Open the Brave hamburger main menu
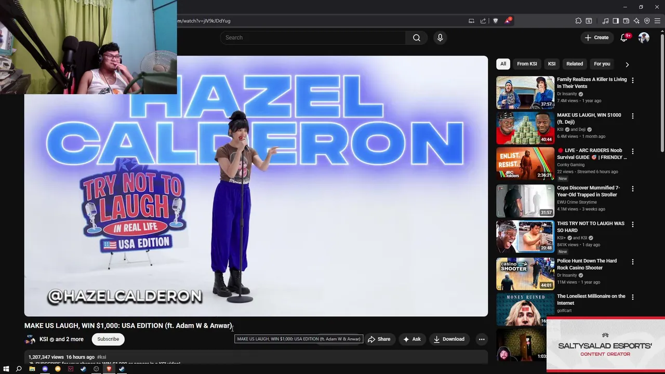This screenshot has height=374, width=665. 657,21
